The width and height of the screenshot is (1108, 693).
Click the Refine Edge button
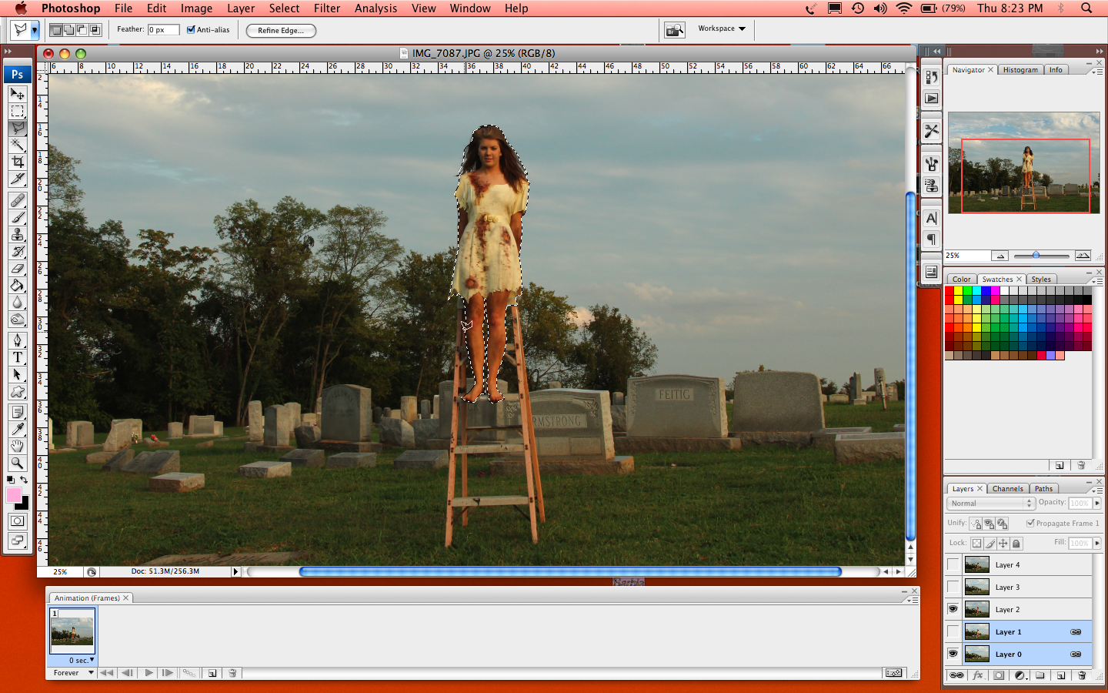(281, 31)
